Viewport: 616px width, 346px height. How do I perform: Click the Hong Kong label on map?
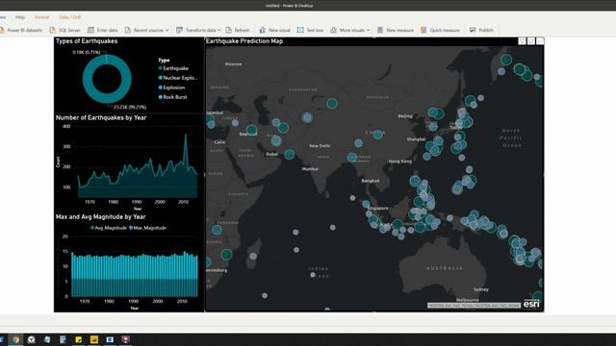click(x=400, y=161)
